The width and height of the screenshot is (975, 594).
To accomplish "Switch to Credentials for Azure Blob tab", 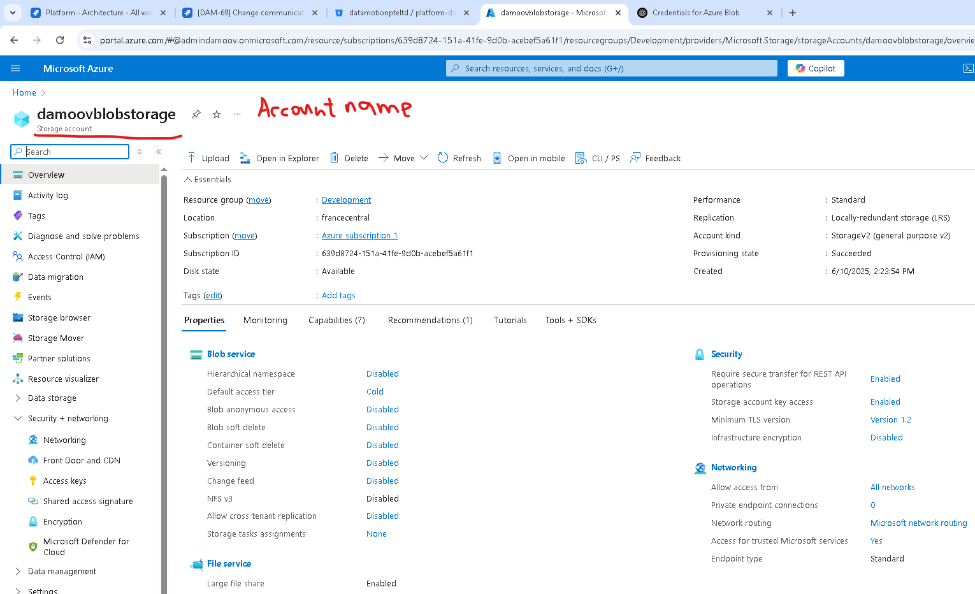I will tap(704, 13).
